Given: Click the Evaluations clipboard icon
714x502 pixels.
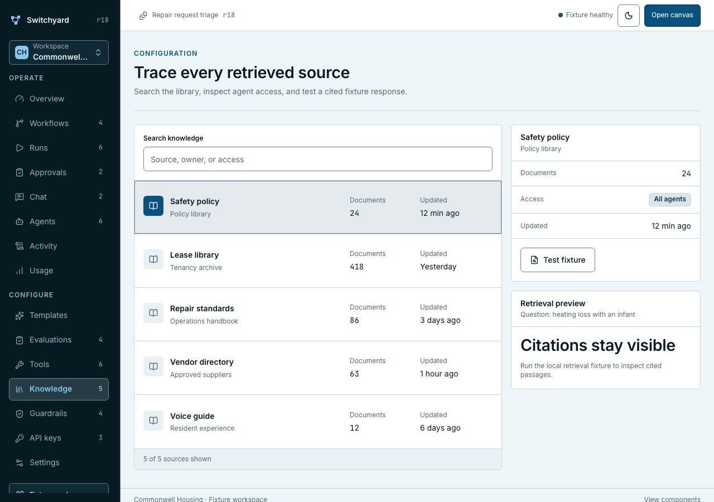Looking at the screenshot, I should click(x=20, y=340).
